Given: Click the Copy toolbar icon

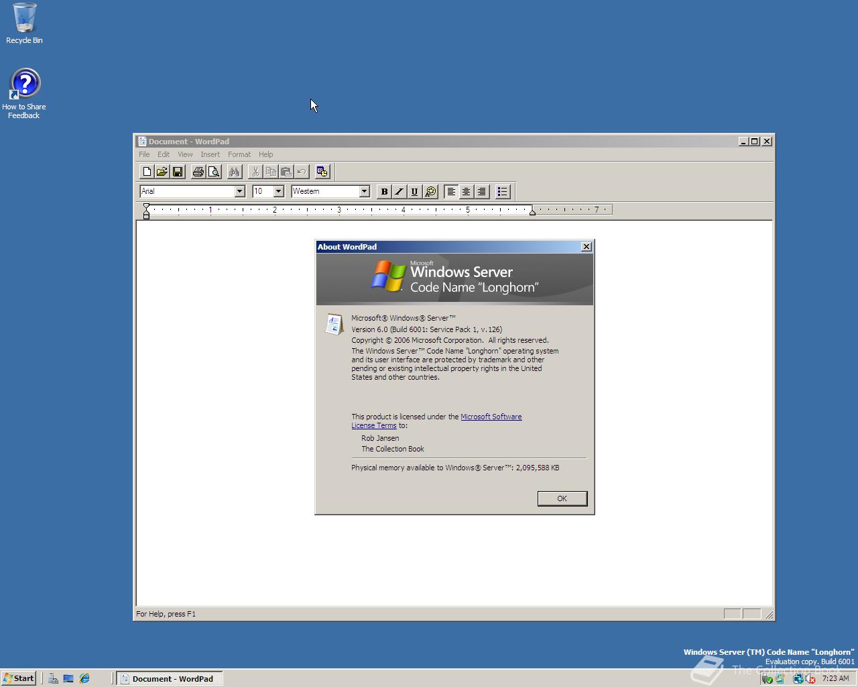Looking at the screenshot, I should [271, 172].
